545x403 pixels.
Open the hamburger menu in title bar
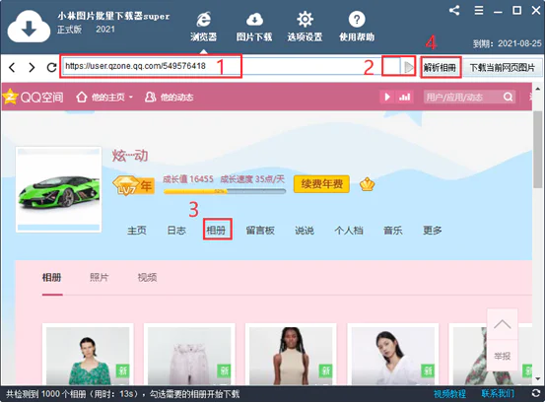point(479,11)
